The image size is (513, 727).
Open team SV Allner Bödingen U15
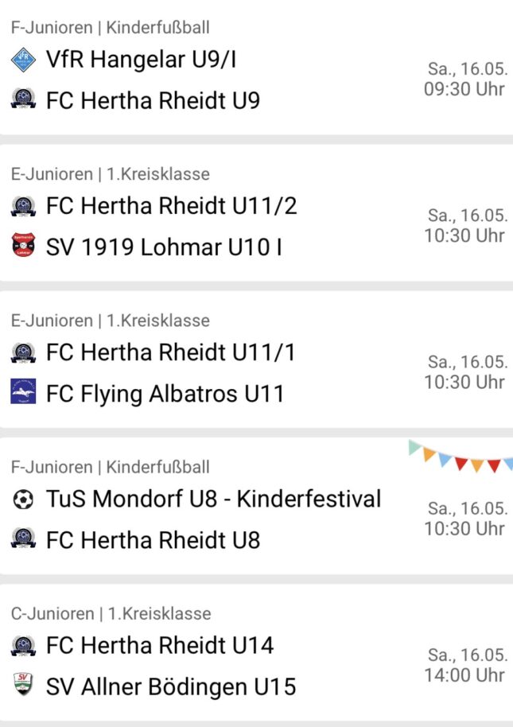(171, 686)
